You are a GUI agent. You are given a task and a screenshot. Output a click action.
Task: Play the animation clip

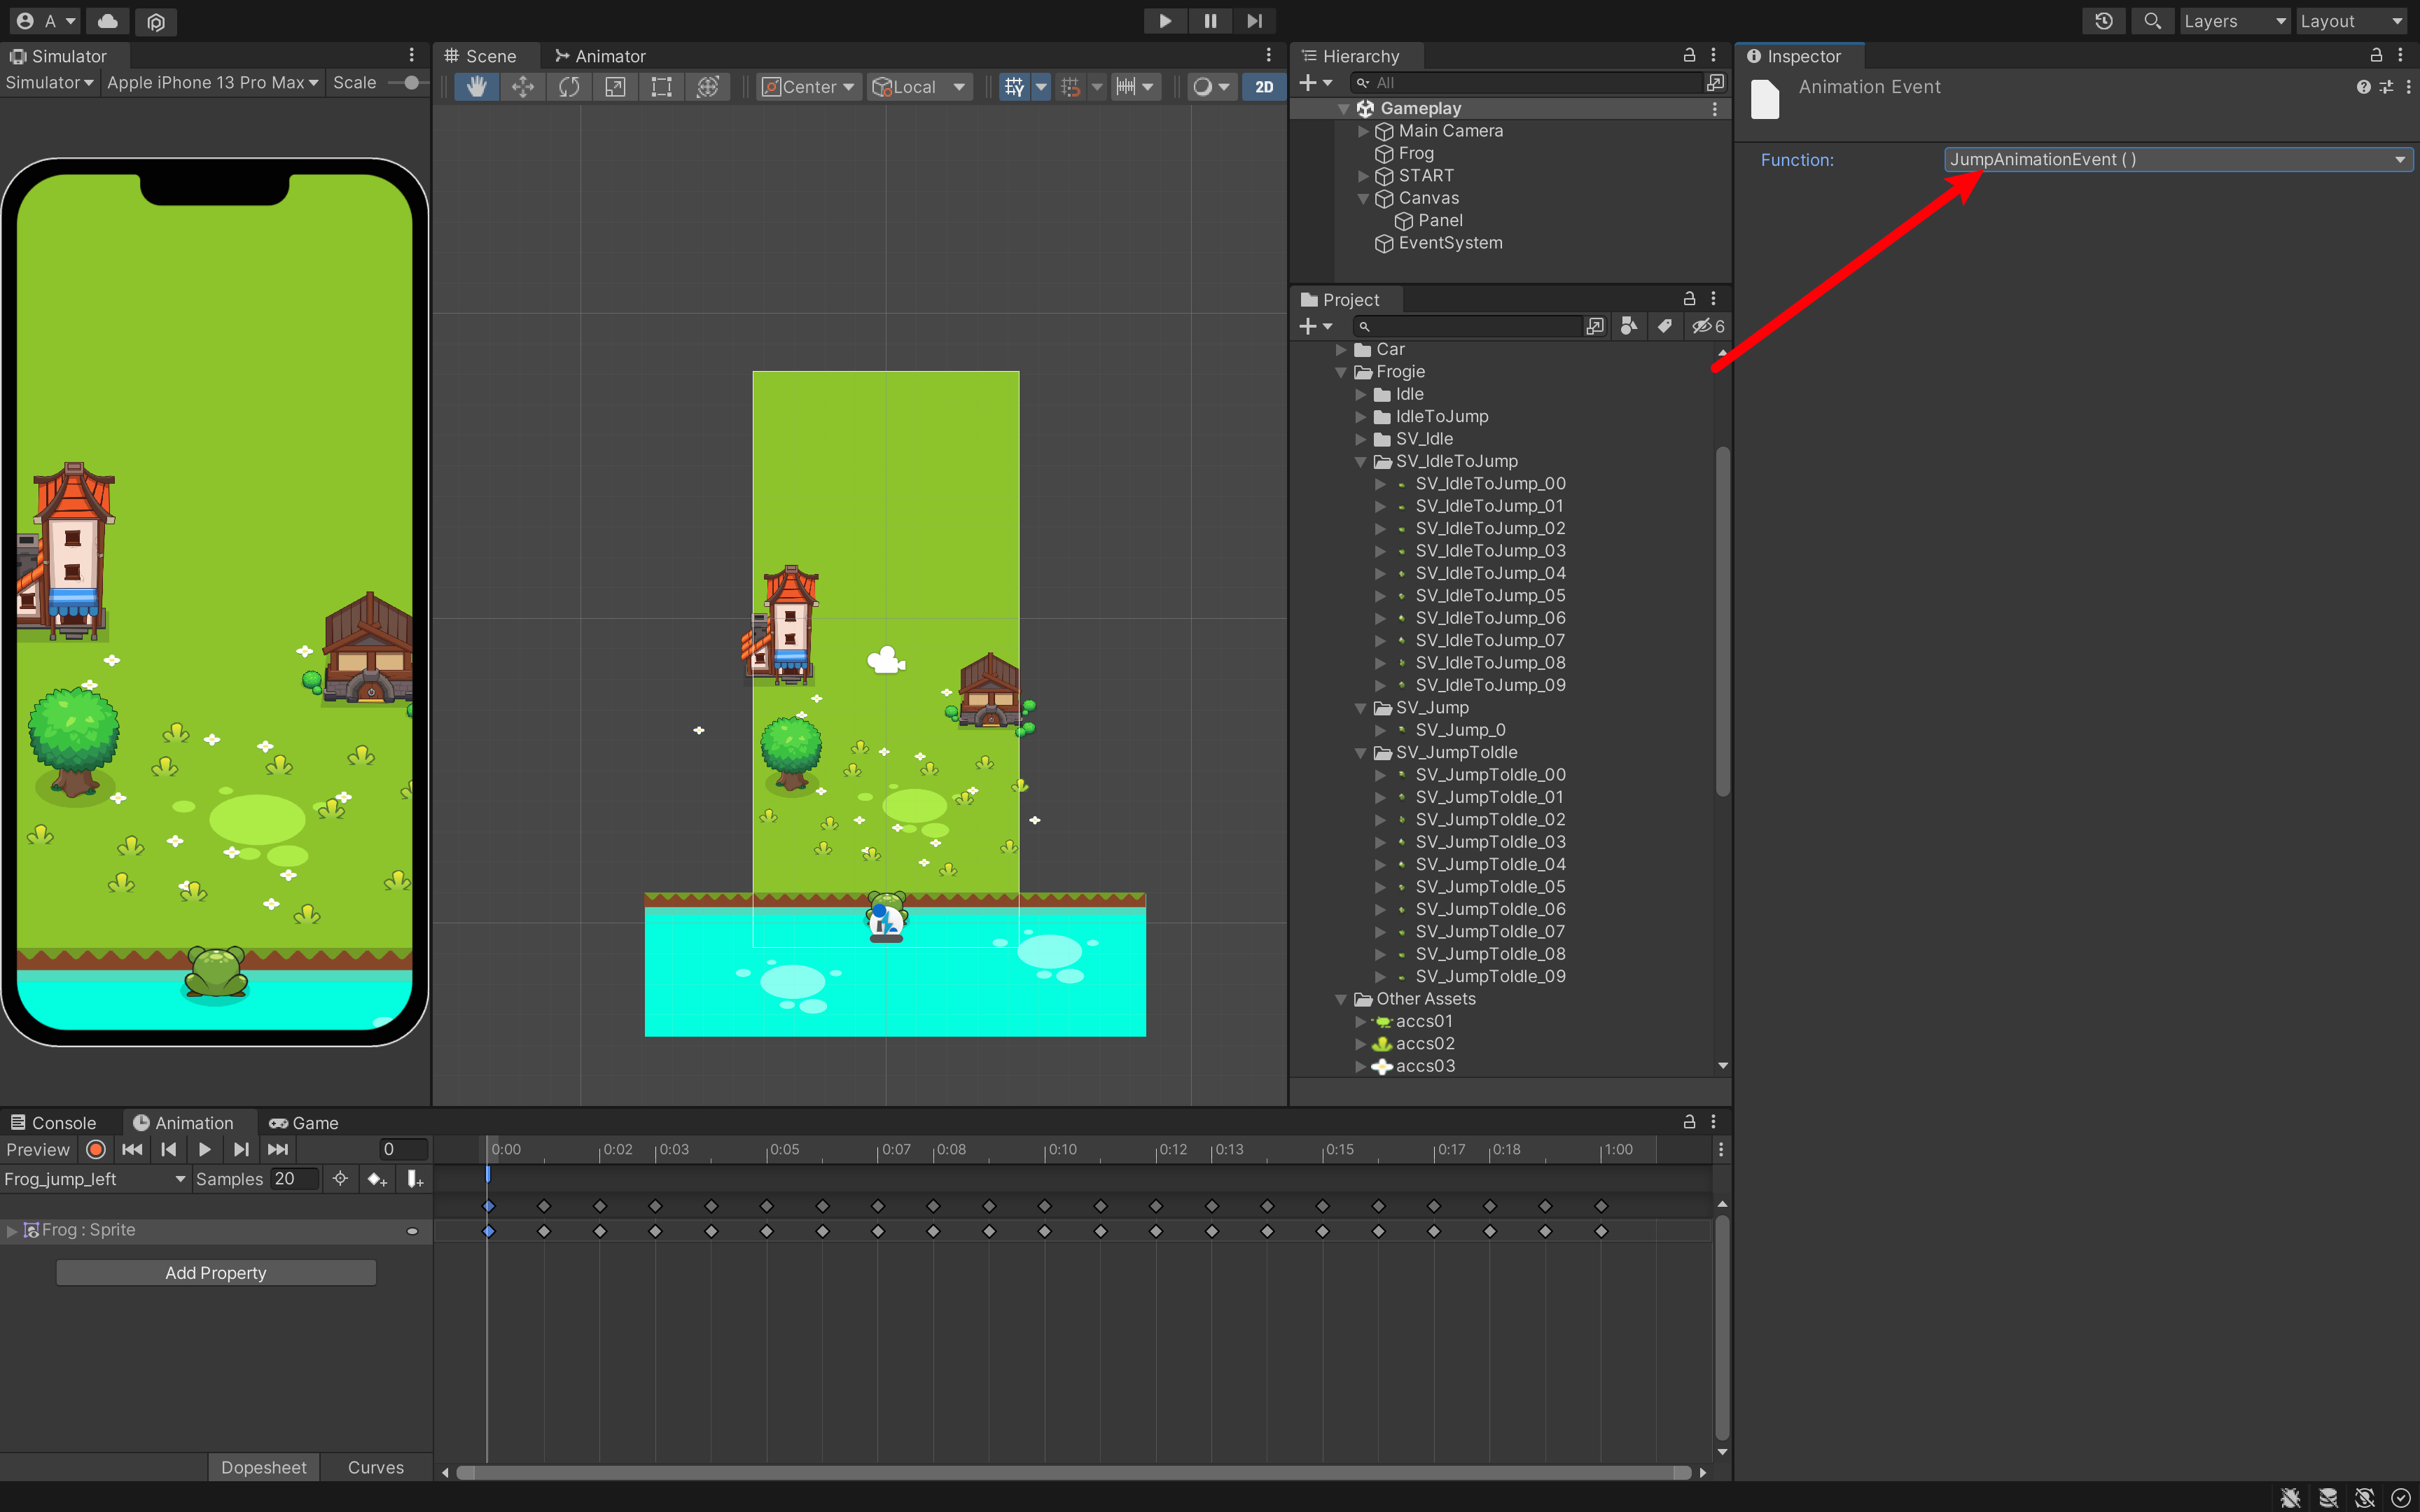click(205, 1150)
